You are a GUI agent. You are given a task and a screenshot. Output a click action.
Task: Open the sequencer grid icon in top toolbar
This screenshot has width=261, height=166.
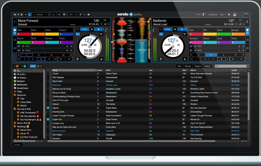click(x=89, y=14)
